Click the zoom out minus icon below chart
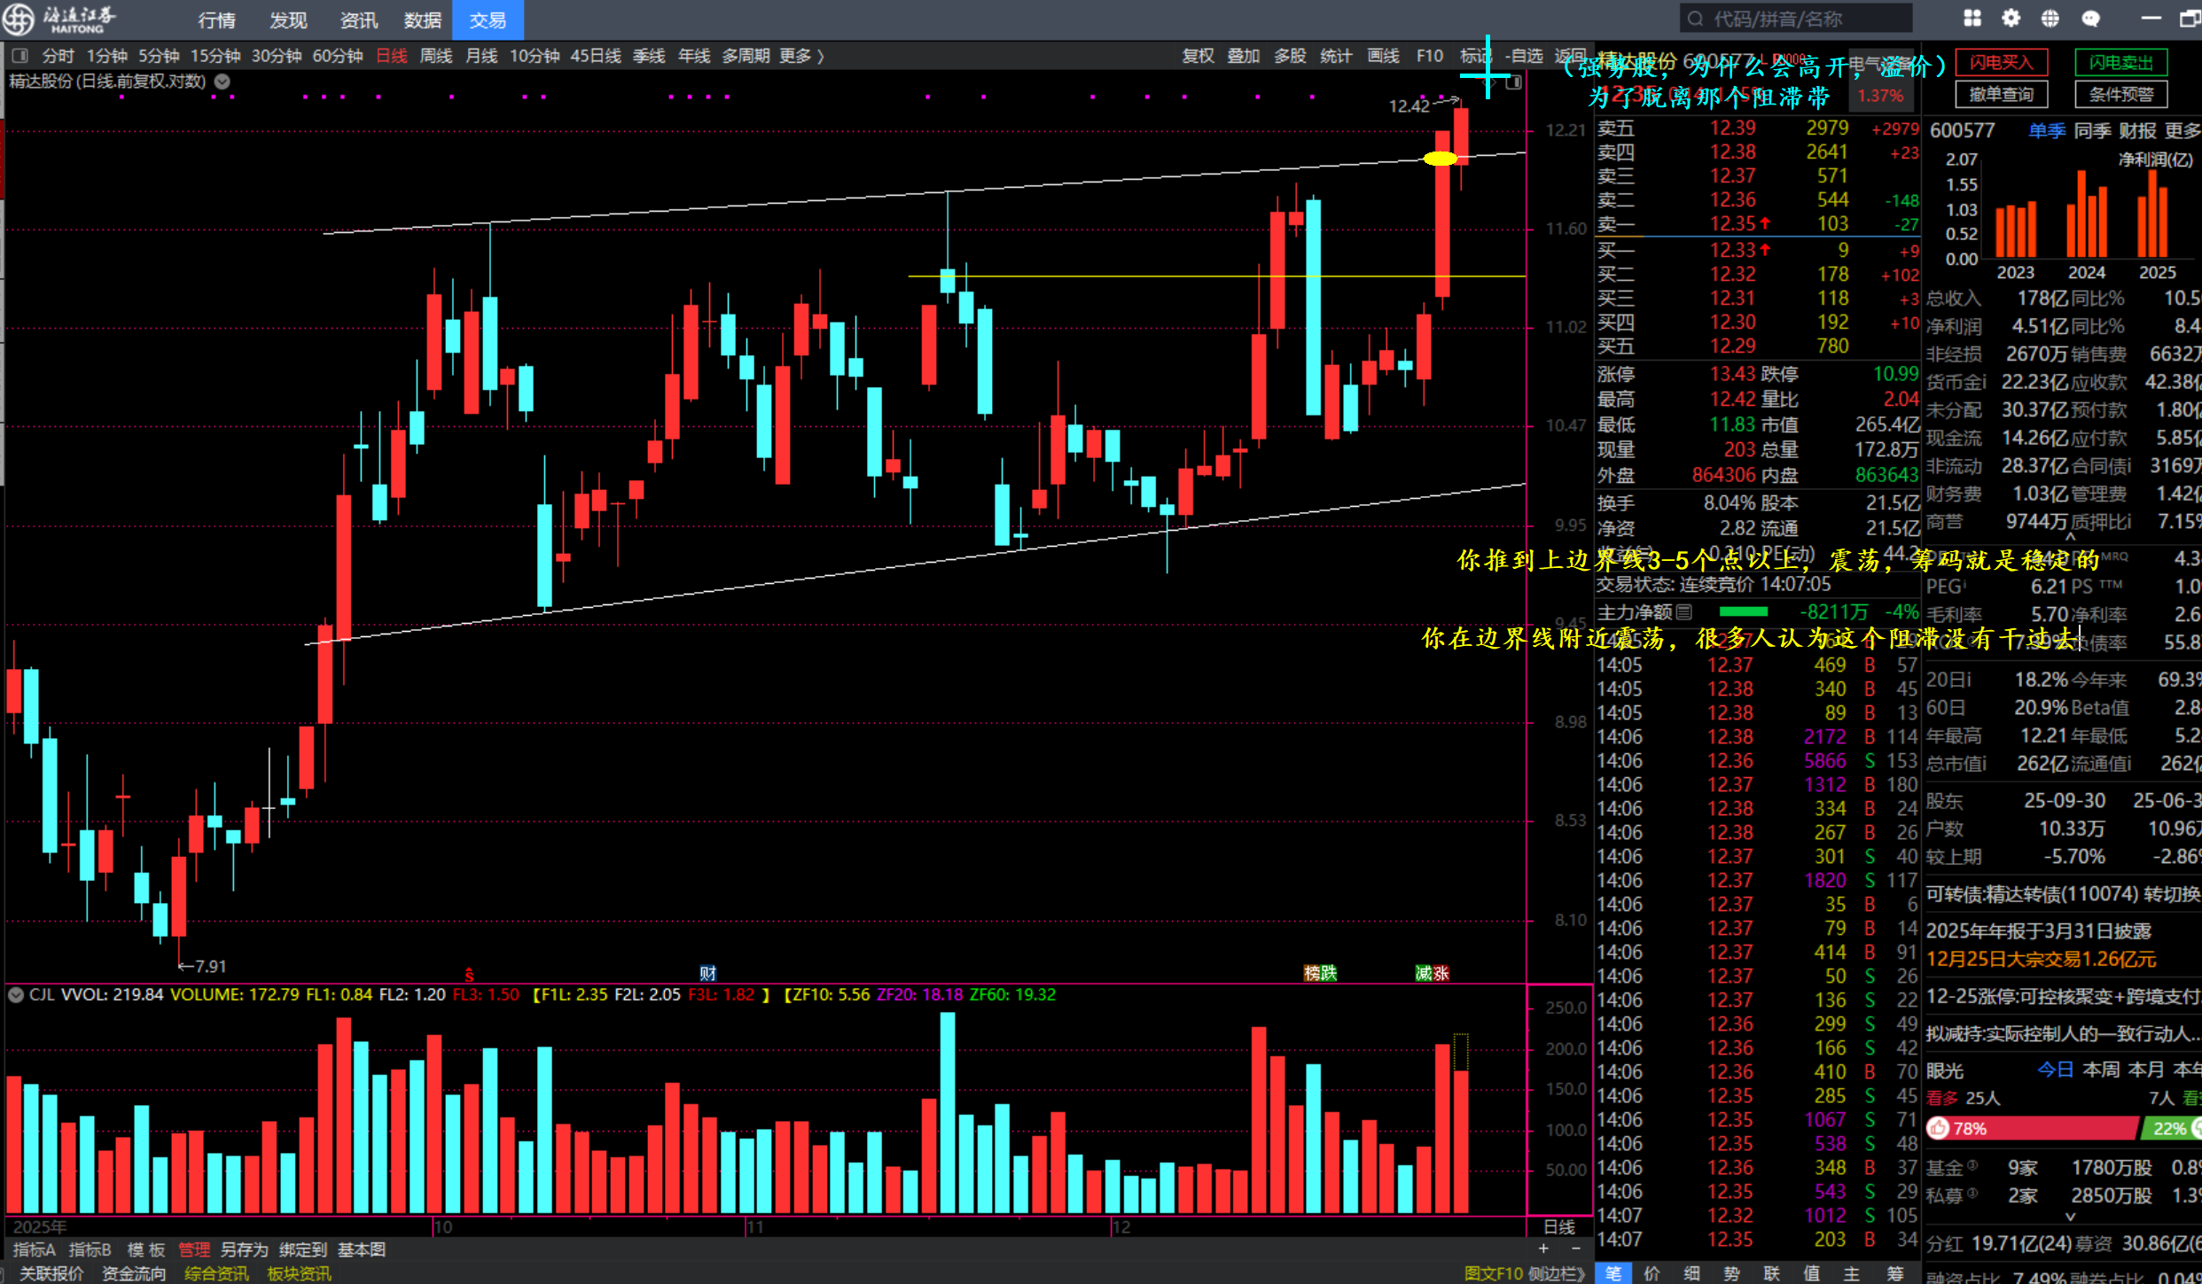Image resolution: width=2202 pixels, height=1284 pixels. point(1575,1249)
